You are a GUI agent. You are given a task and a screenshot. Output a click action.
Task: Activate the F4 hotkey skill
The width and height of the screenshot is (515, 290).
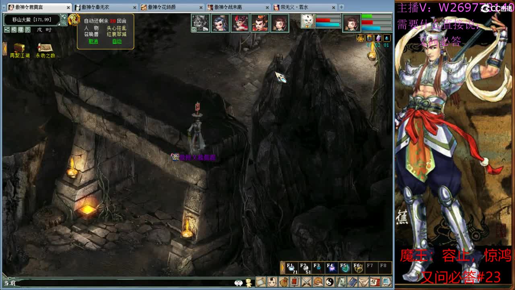pyautogui.click(x=331, y=268)
